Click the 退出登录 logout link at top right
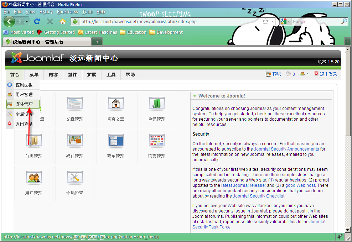Image resolution: width=352 pixels, height=242 pixels. [328, 74]
